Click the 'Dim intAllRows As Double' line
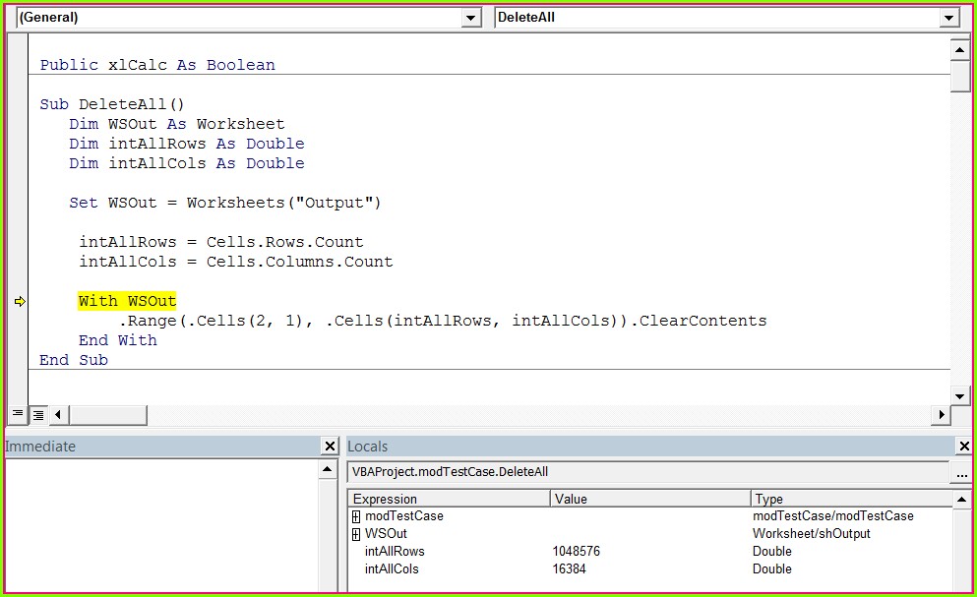 click(x=186, y=144)
